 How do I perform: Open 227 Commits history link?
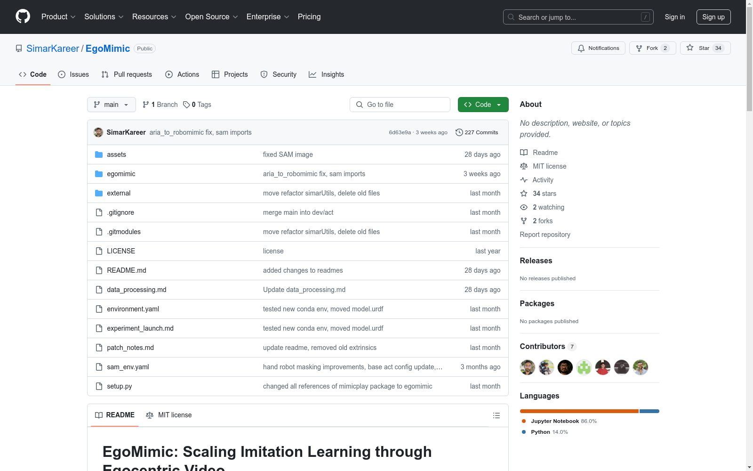[477, 132]
